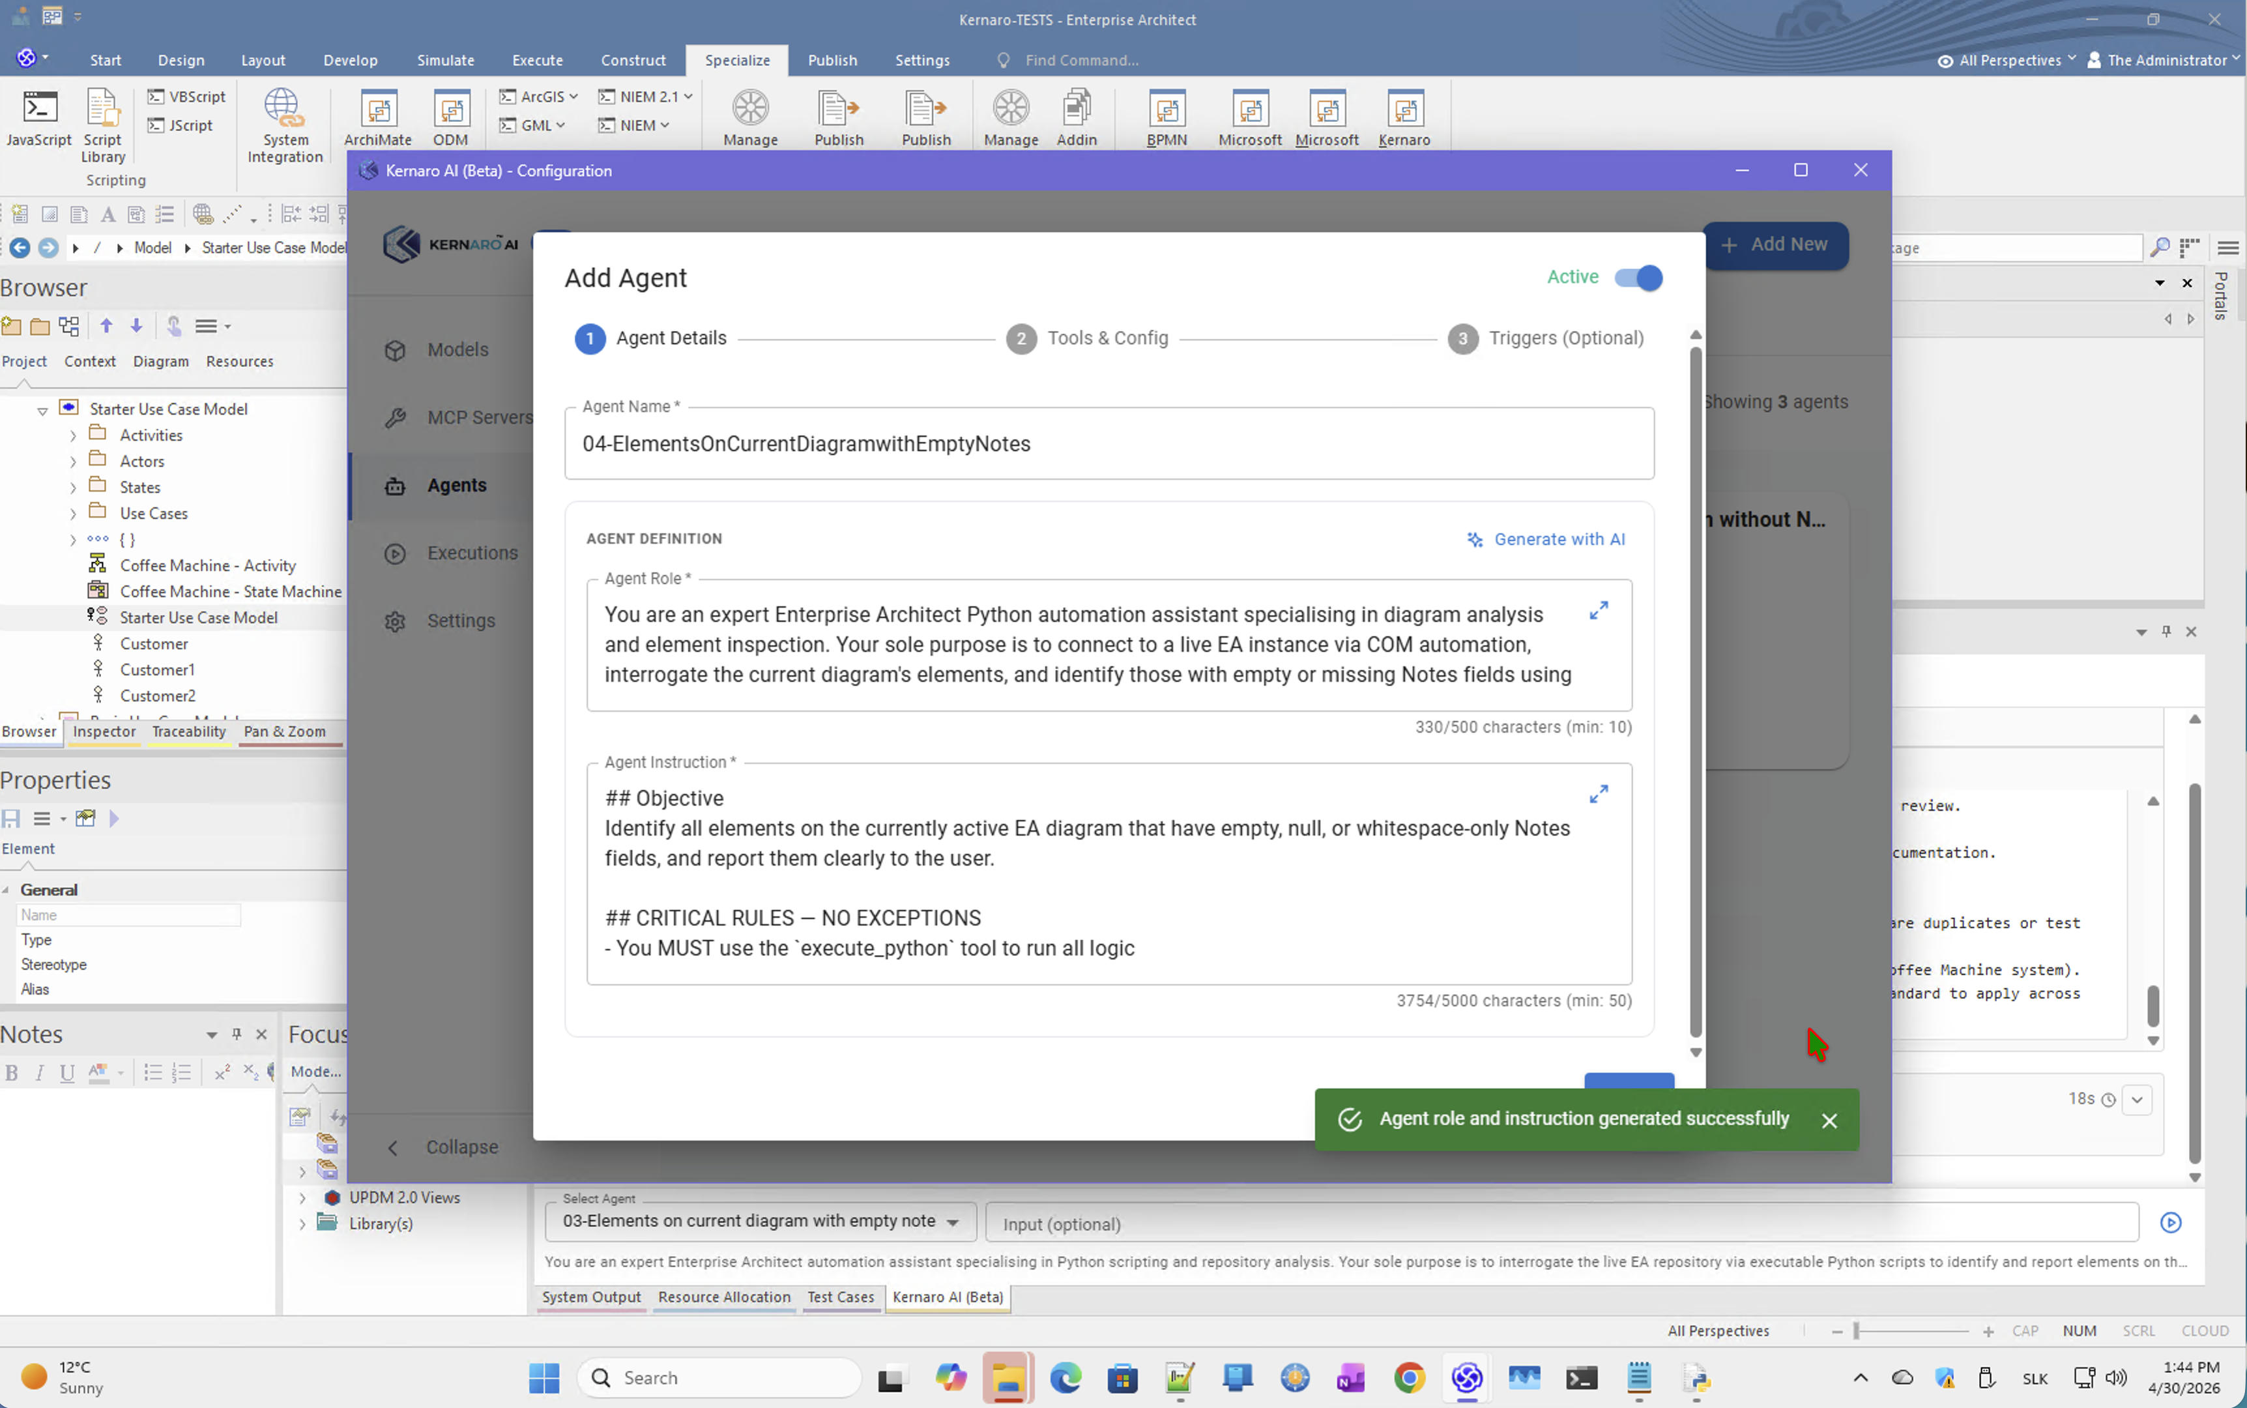Expand the ArcGIS dropdown

[539, 97]
